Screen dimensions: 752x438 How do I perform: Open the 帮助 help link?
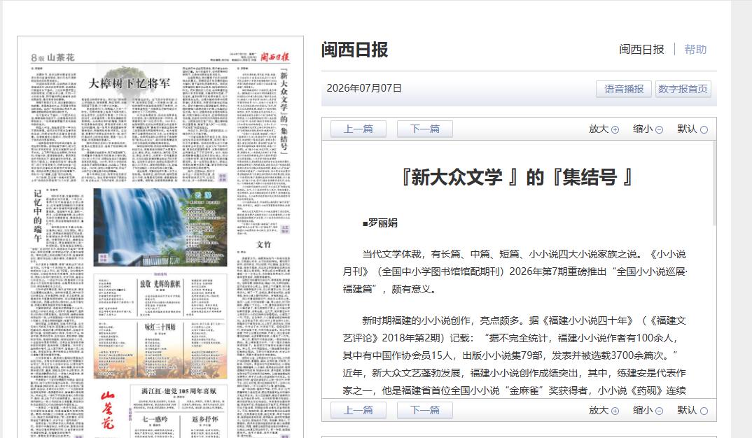coord(695,50)
